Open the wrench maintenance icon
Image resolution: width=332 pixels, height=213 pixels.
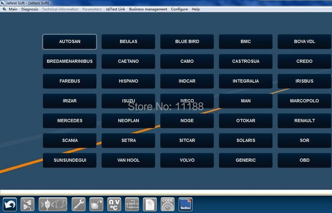click(78, 204)
